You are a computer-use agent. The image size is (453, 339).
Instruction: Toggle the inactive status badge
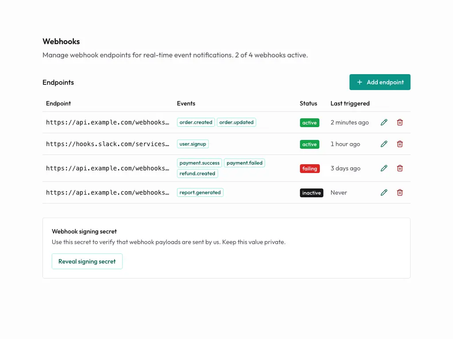tap(311, 192)
